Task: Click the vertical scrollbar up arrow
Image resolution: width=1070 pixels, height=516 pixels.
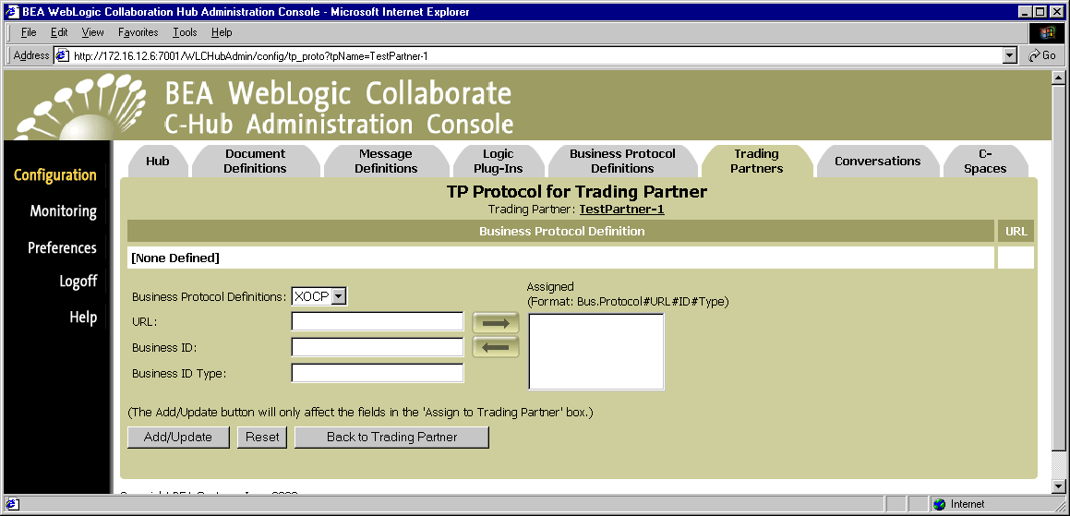Action: tap(1058, 78)
